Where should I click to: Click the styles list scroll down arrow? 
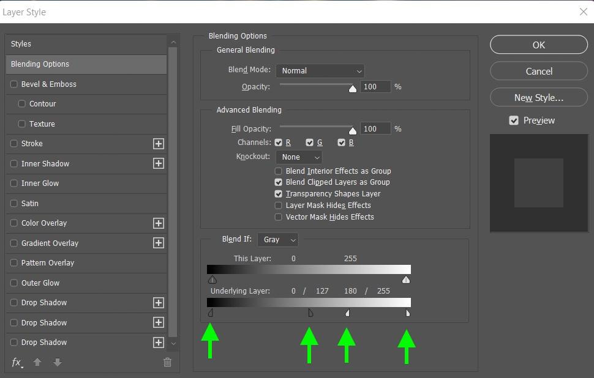(x=173, y=344)
